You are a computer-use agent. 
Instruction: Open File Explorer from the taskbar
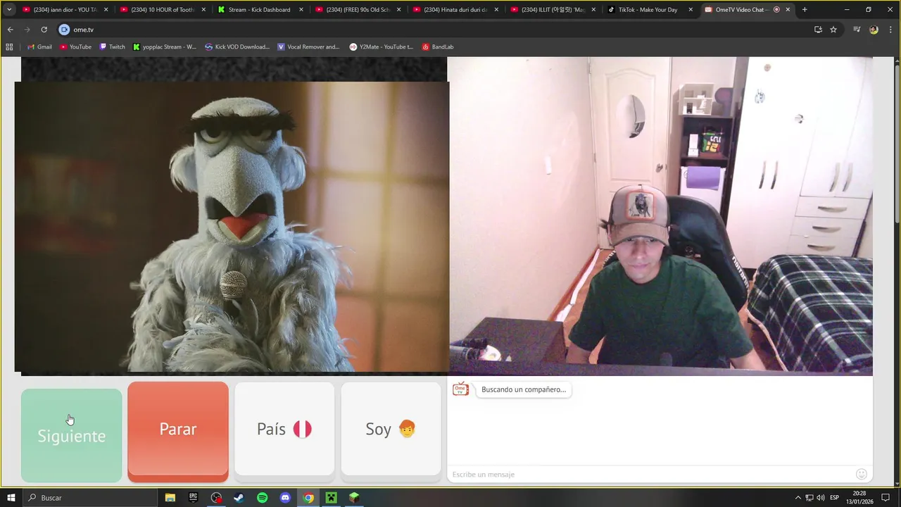(170, 498)
